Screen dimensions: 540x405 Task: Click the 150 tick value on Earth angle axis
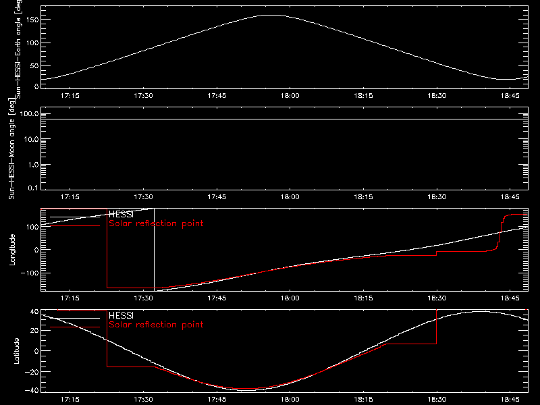[33, 20]
